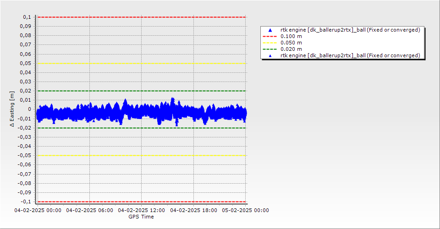440x229 pixels.
Task: Click the 0,02 y-axis tick label
Action: [26, 91]
